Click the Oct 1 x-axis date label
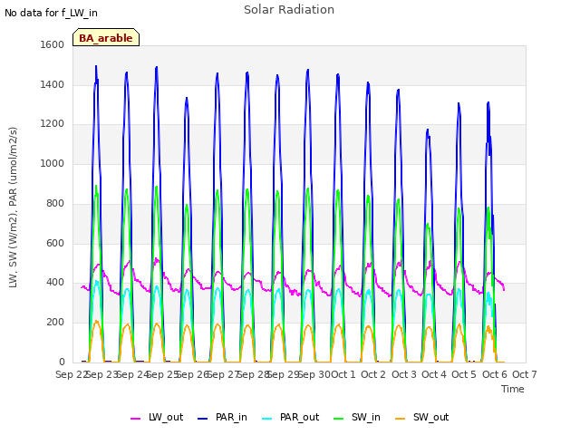Screen dimensions: 580x435 click(x=343, y=374)
